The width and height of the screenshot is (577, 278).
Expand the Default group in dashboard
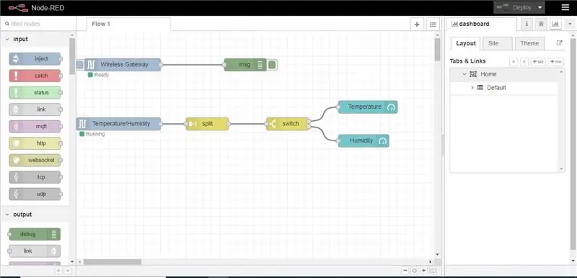(472, 88)
